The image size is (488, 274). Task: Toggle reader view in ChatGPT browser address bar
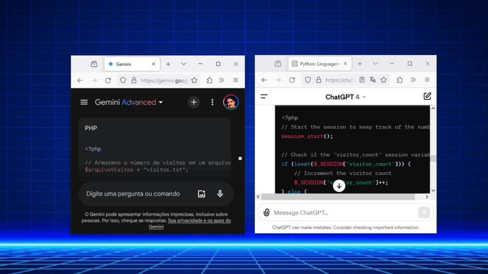click(x=362, y=80)
